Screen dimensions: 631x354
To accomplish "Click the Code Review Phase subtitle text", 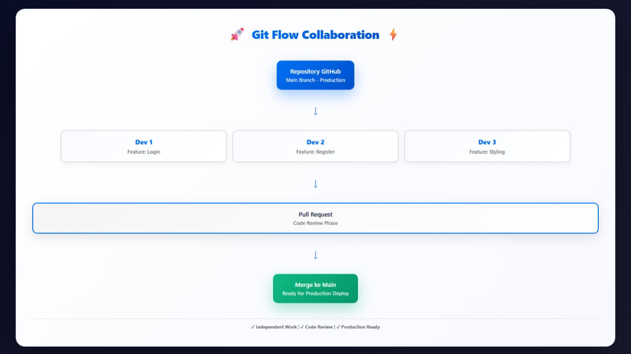I will (x=316, y=223).
